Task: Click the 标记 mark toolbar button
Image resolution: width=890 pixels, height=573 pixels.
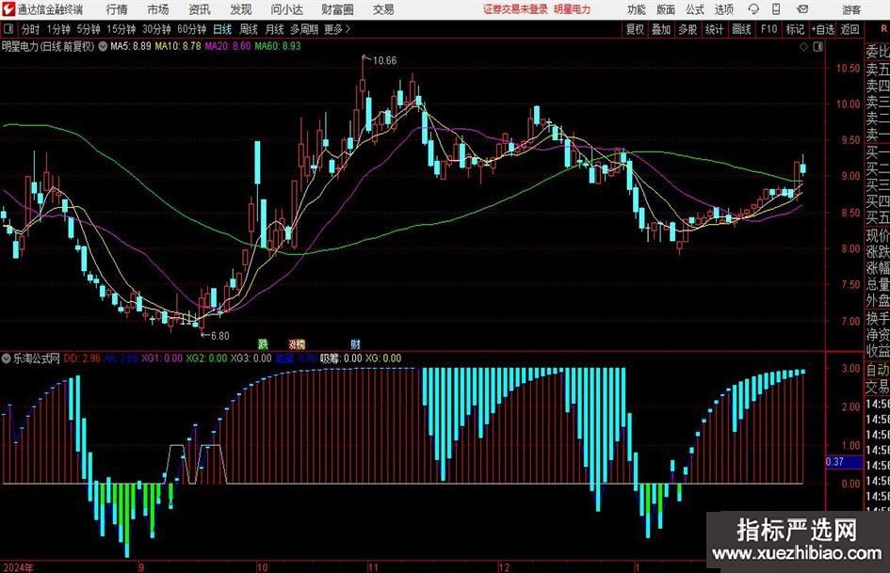Action: coord(795,29)
